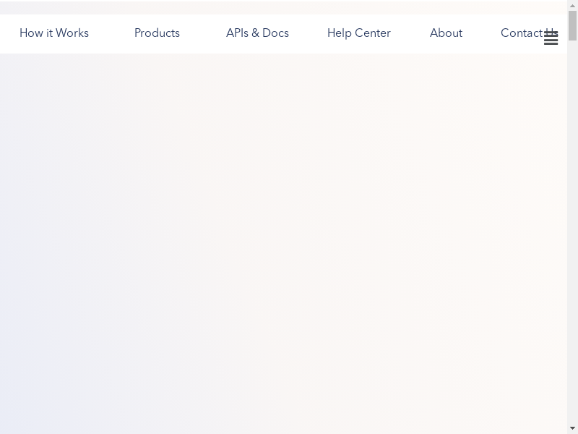The image size is (578, 434).
Task: Click the vertical scrollbar thumb
Action: (572, 25)
